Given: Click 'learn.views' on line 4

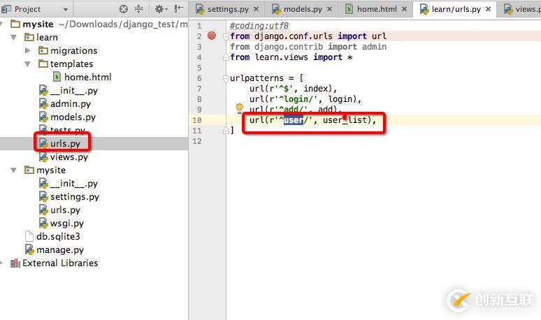Looking at the screenshot, I should (281, 57).
